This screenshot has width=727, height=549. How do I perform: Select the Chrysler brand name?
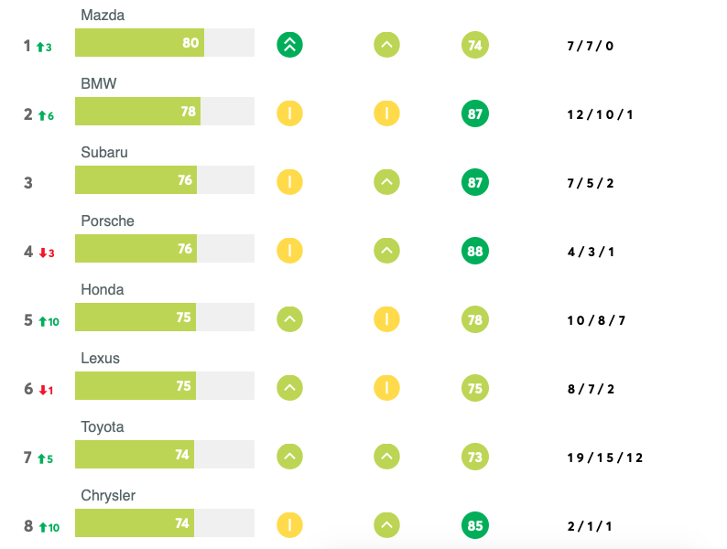coord(108,496)
